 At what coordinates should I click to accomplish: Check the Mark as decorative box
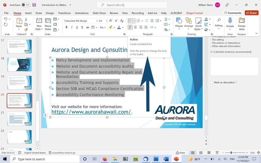pos(212,82)
